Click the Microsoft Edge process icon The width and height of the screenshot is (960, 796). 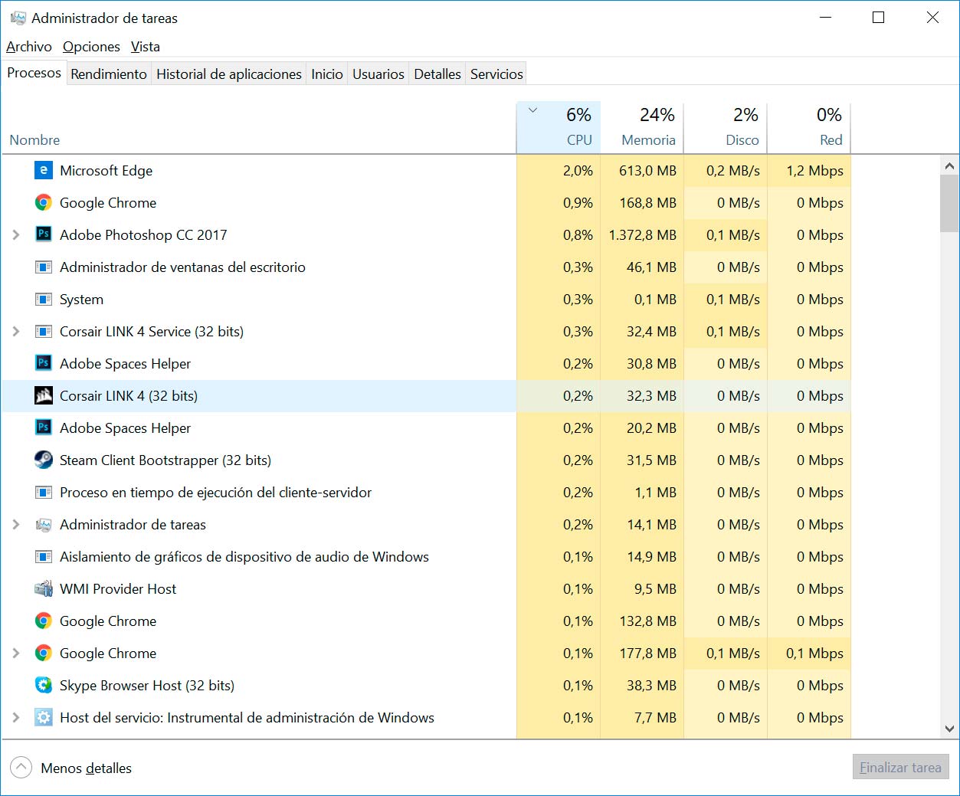pyautogui.click(x=44, y=170)
